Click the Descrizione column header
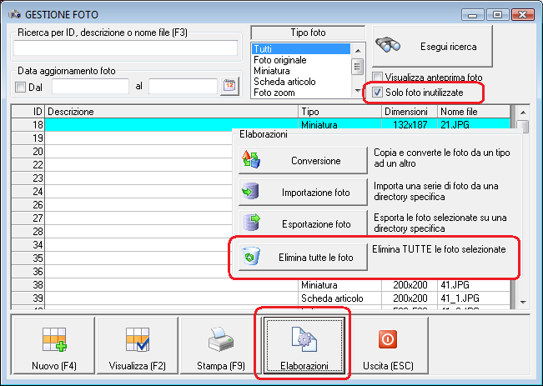Viewport: 543px width, 386px height. [172, 112]
